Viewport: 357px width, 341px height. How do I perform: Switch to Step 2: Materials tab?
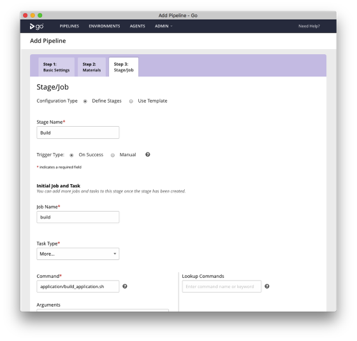[92, 67]
